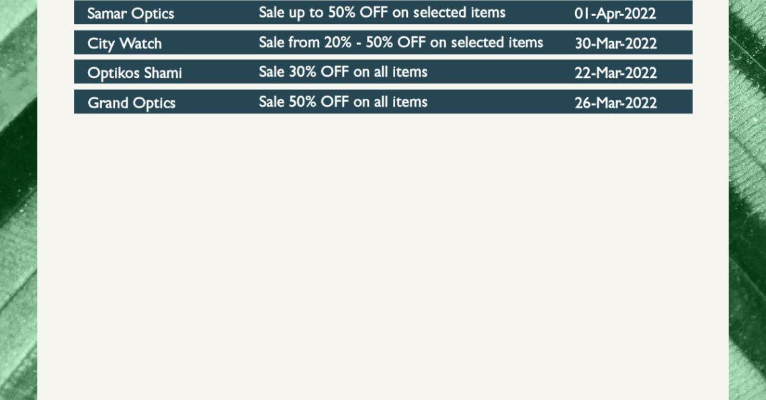Open the Samar Optics 'Sale up to' offer
The width and height of the screenshot is (766, 400).
[382, 13]
